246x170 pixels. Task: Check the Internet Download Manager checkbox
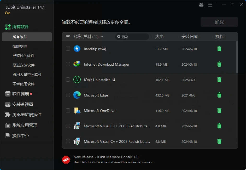tap(68, 64)
